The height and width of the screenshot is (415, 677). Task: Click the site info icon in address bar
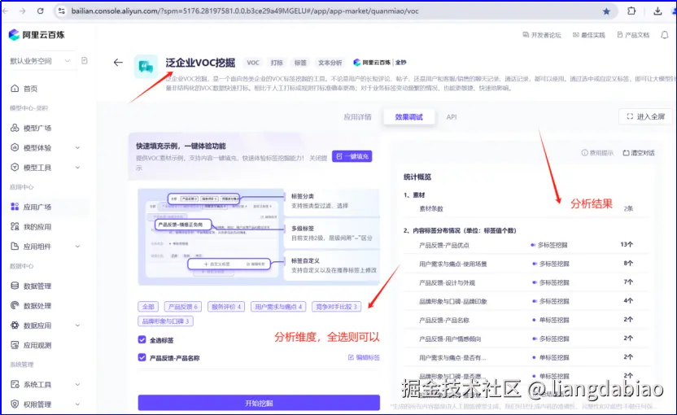click(x=61, y=11)
